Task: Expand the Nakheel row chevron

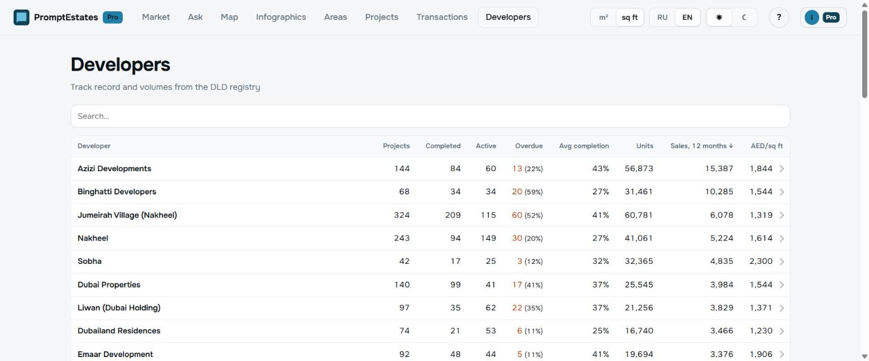Action: pyautogui.click(x=782, y=238)
